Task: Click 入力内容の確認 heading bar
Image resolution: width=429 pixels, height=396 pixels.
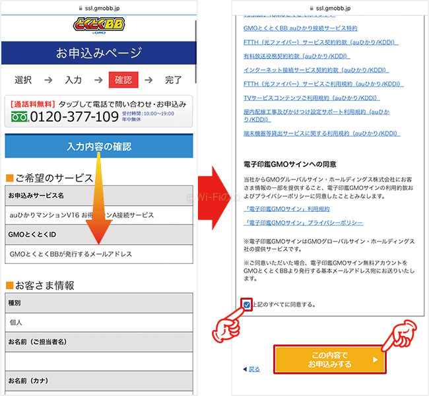Action: click(x=99, y=146)
